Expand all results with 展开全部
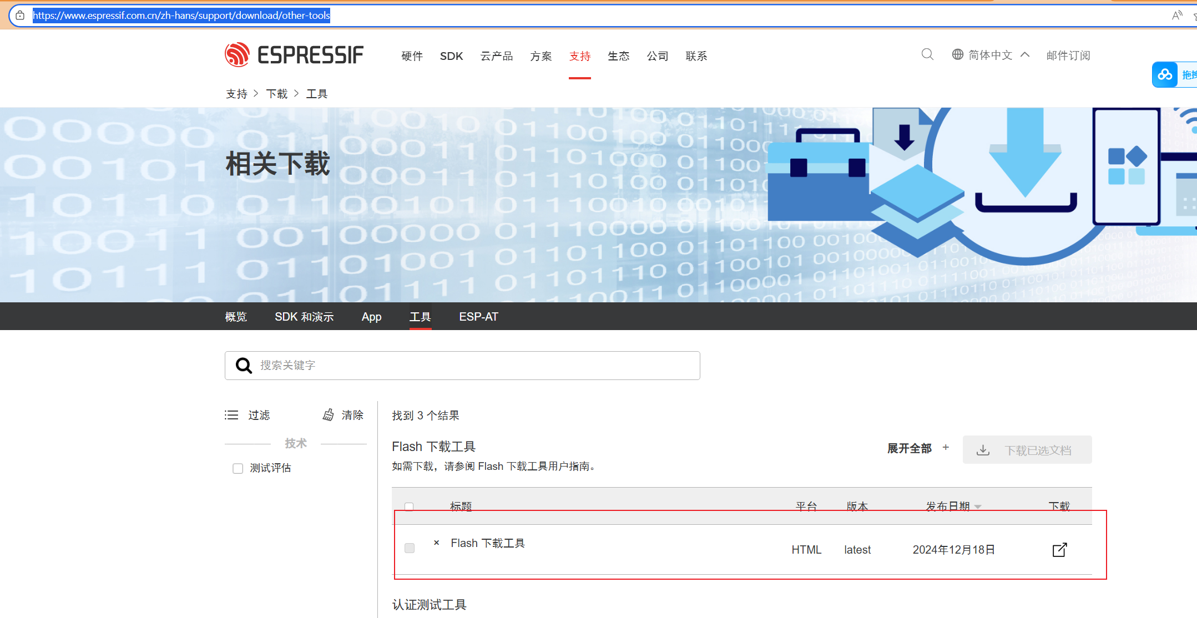 coord(918,448)
